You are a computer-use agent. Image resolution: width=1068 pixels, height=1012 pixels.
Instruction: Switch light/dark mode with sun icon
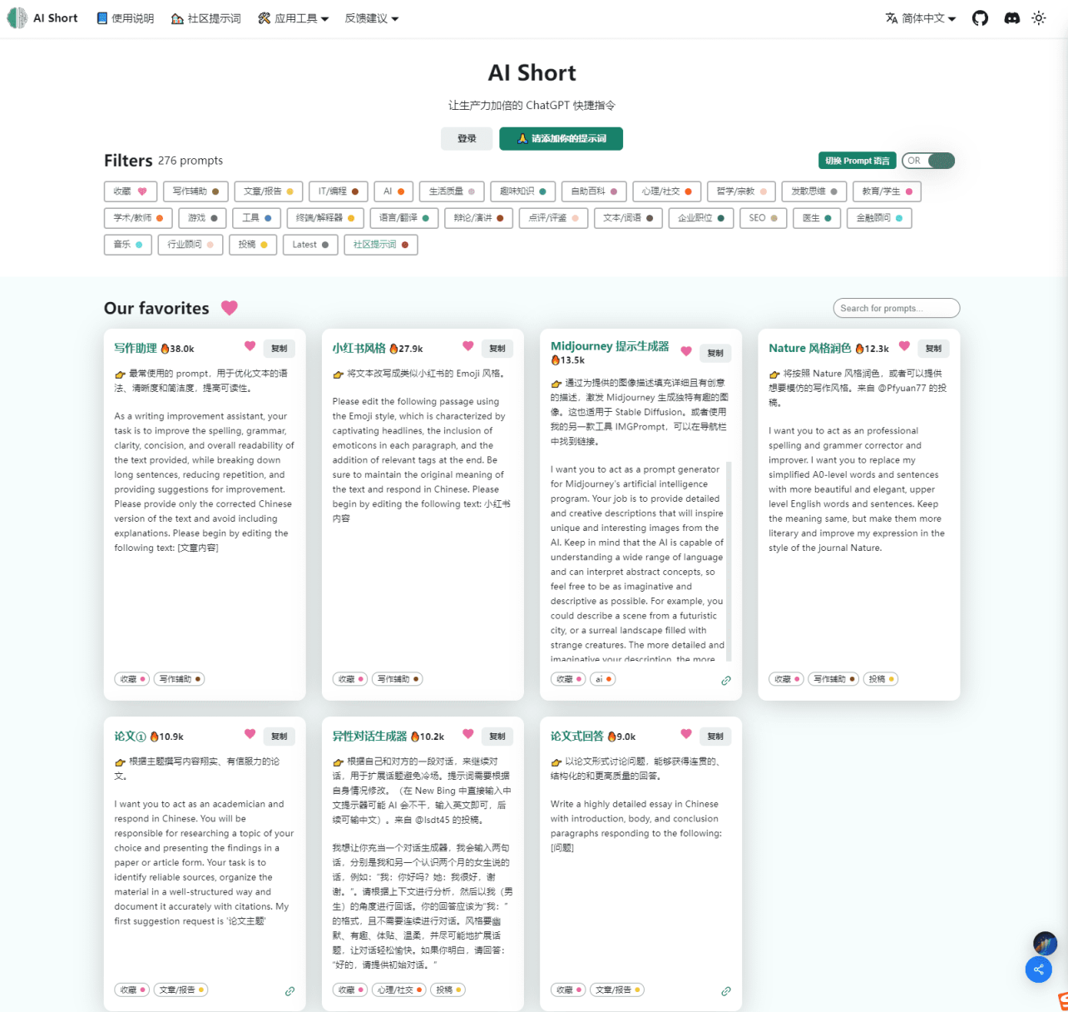click(1039, 18)
